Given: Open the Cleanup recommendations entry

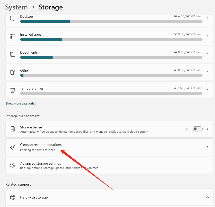Looking at the screenshot, I should point(41,145).
